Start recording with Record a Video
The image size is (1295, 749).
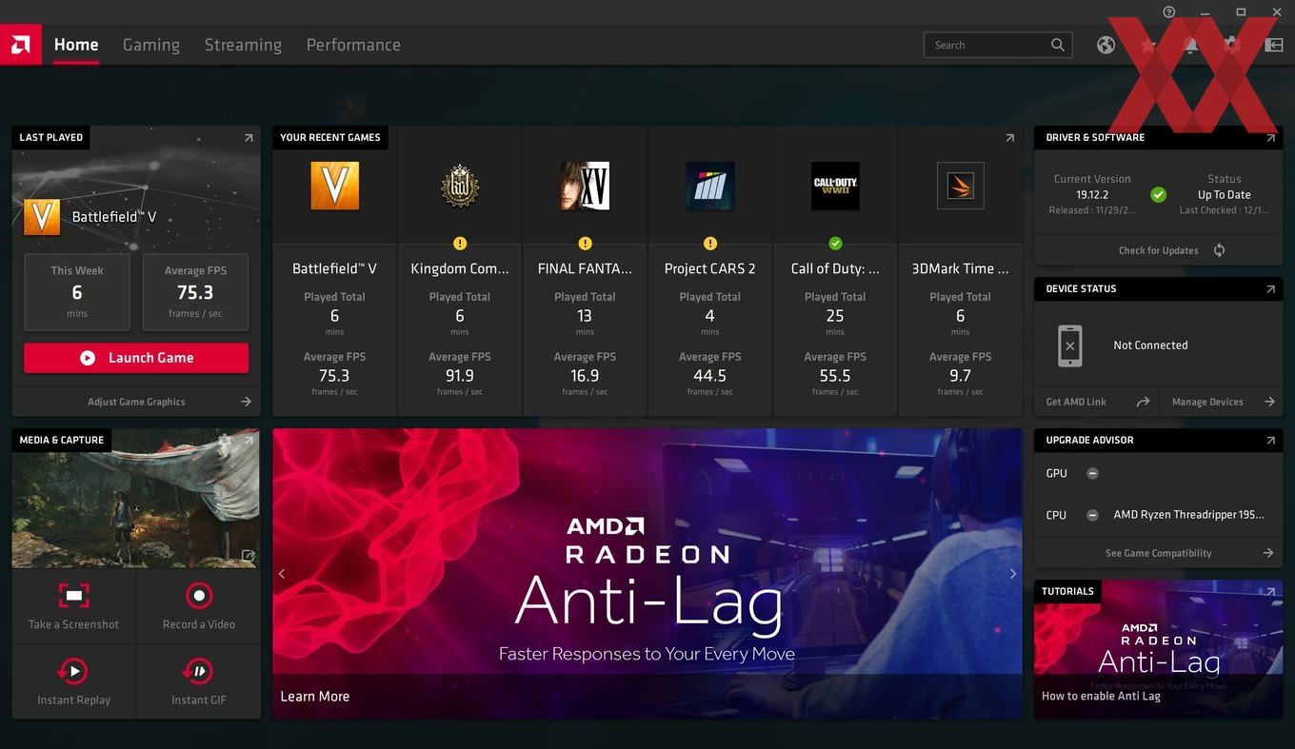pyautogui.click(x=199, y=597)
